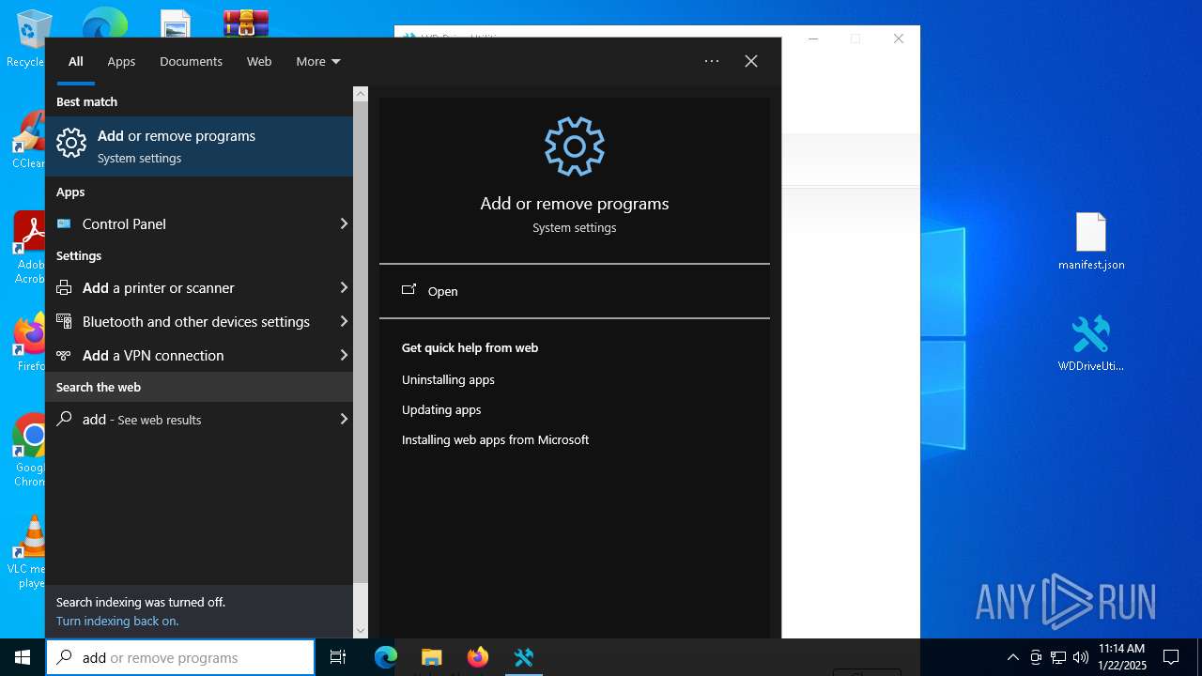Open Installing web apps from Microsoft link
1202x676 pixels.
pos(495,439)
